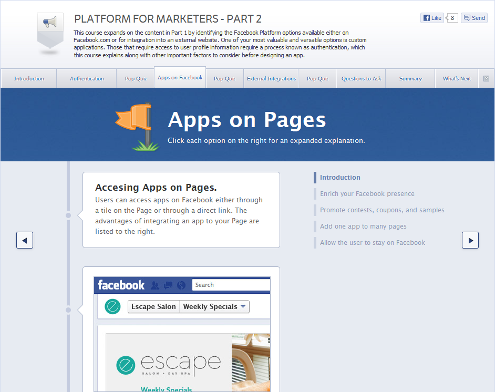Click the teal Weekly Specials heading text

(167, 389)
